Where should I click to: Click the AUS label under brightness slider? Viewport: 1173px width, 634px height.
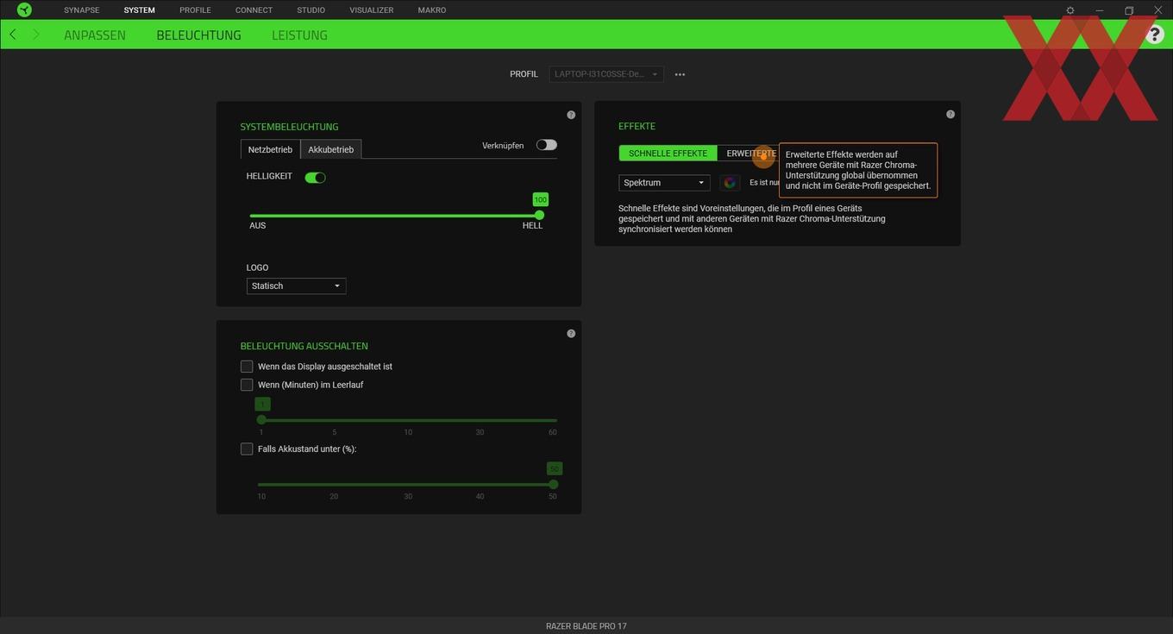pos(258,226)
